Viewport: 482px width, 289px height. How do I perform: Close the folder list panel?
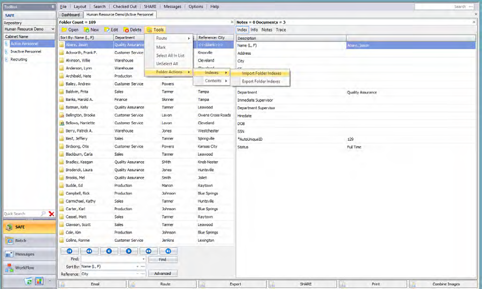(x=232, y=22)
